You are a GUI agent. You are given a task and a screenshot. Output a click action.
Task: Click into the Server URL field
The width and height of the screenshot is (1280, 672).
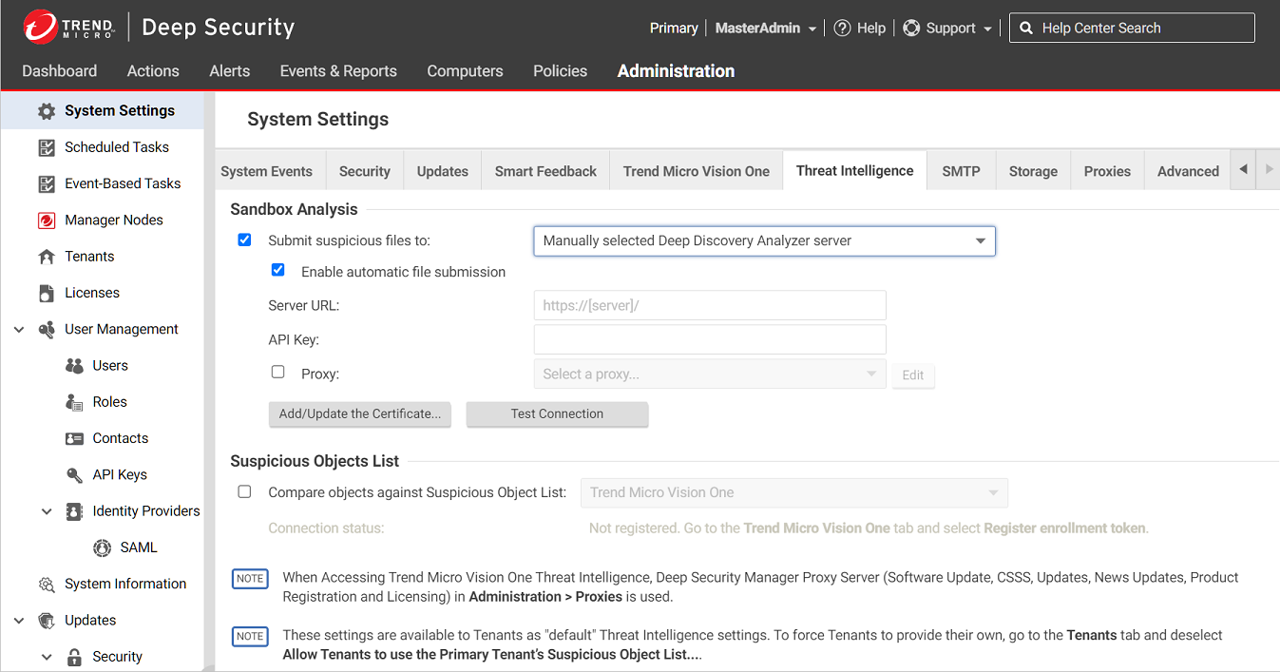point(710,306)
